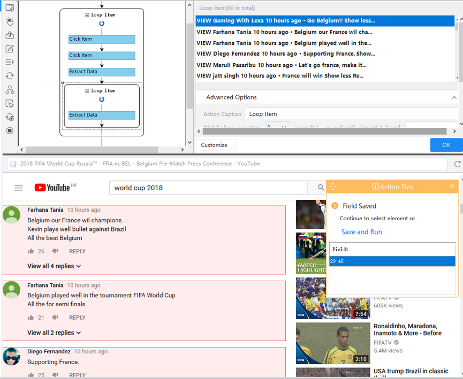Viewport: 463px width, 379px height.
Task: Click the page icon beside the page title
Action: pos(13,164)
